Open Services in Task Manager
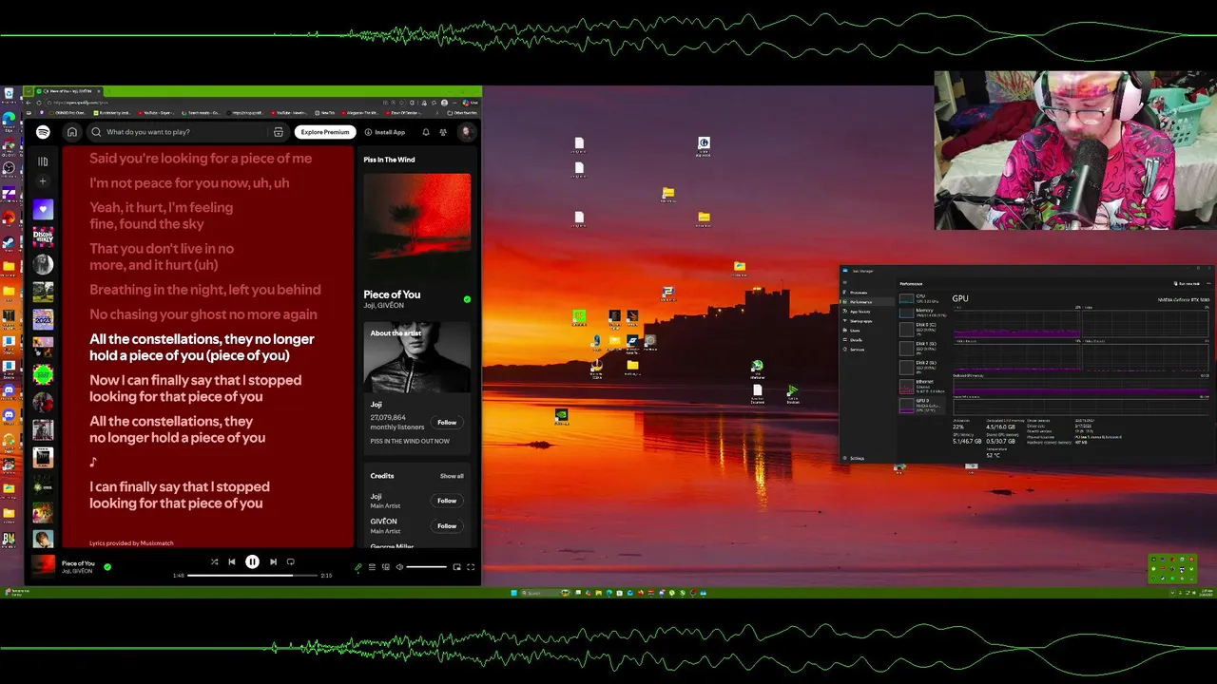Viewport: 1217px width, 684px height. (857, 350)
